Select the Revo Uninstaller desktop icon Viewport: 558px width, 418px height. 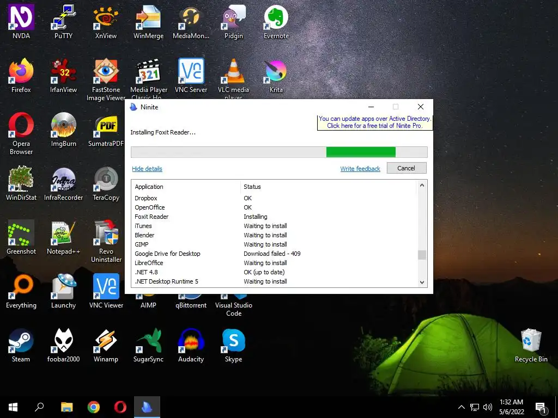point(106,241)
